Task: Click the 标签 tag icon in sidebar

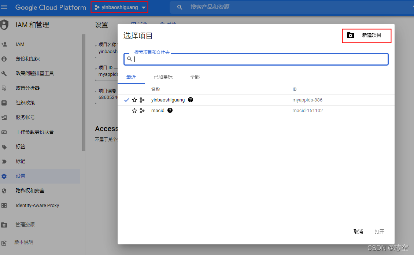Action: (4, 147)
